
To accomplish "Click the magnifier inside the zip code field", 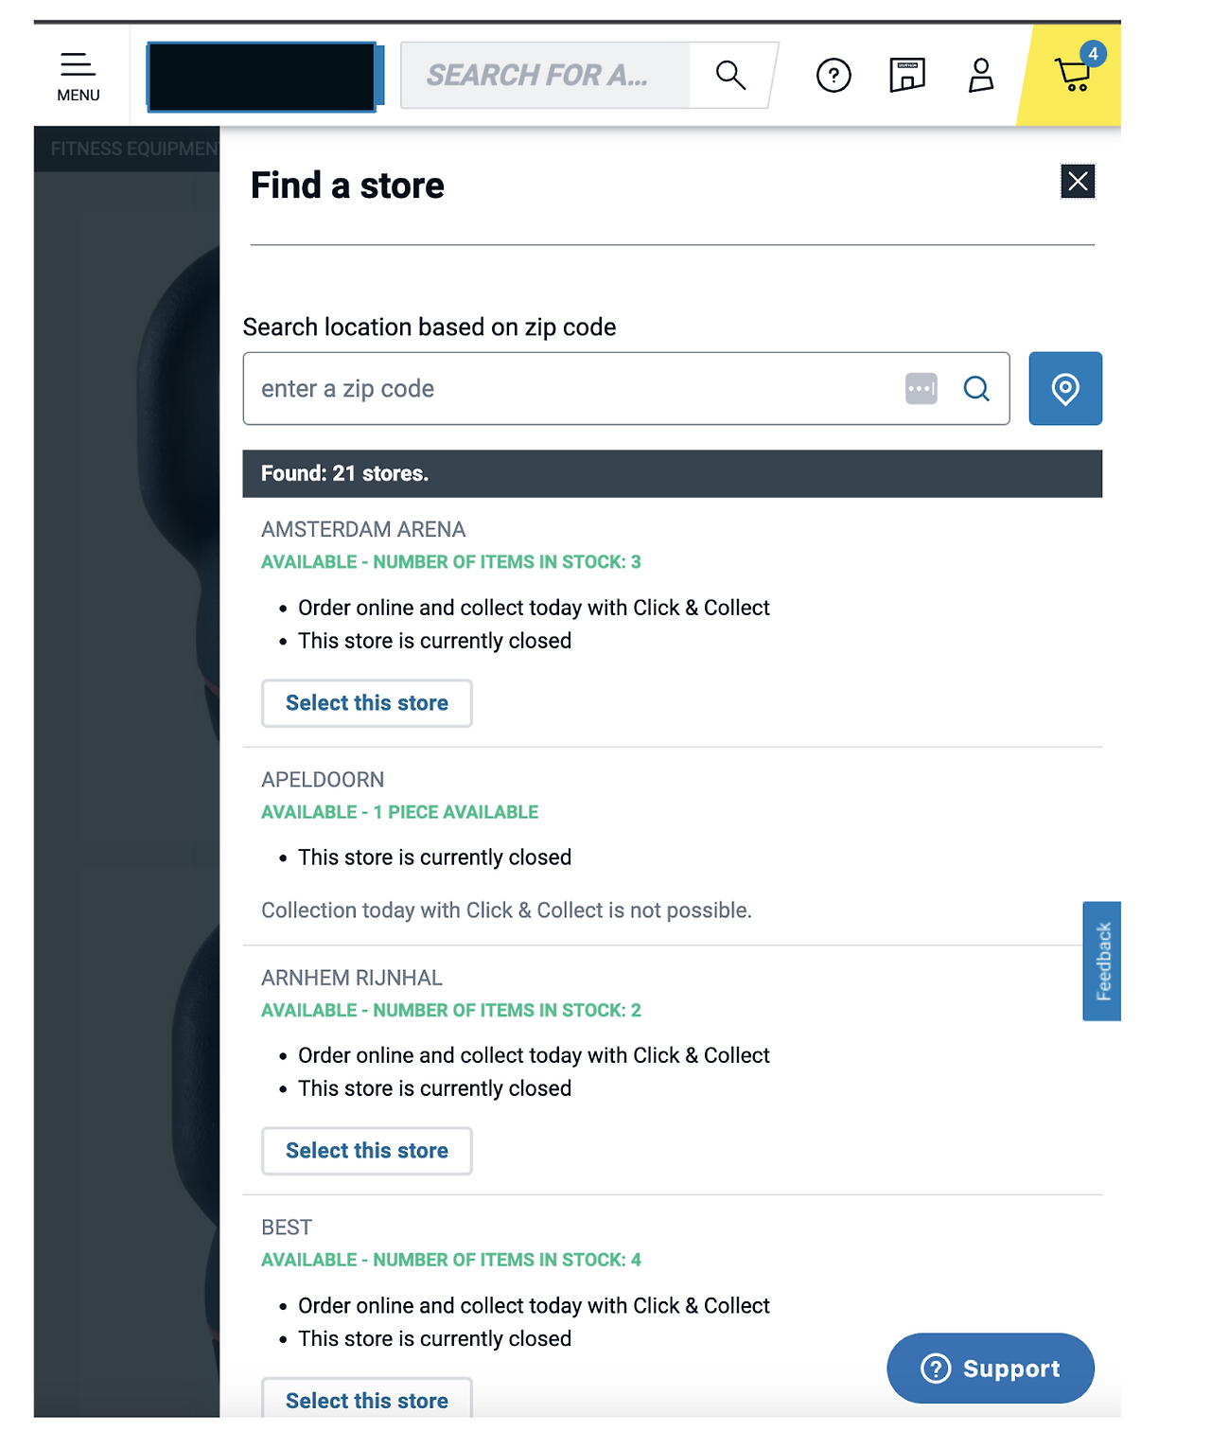I will [976, 388].
